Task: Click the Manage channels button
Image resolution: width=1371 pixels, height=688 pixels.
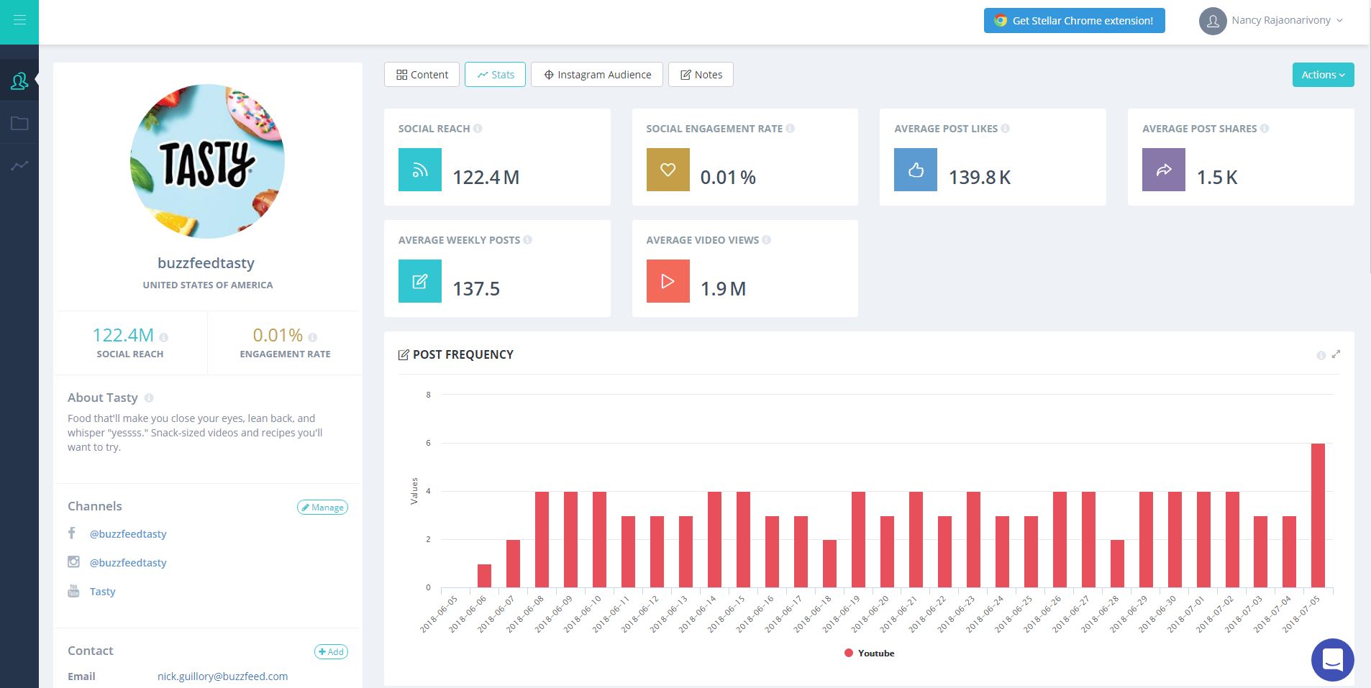Action: [x=322, y=508]
